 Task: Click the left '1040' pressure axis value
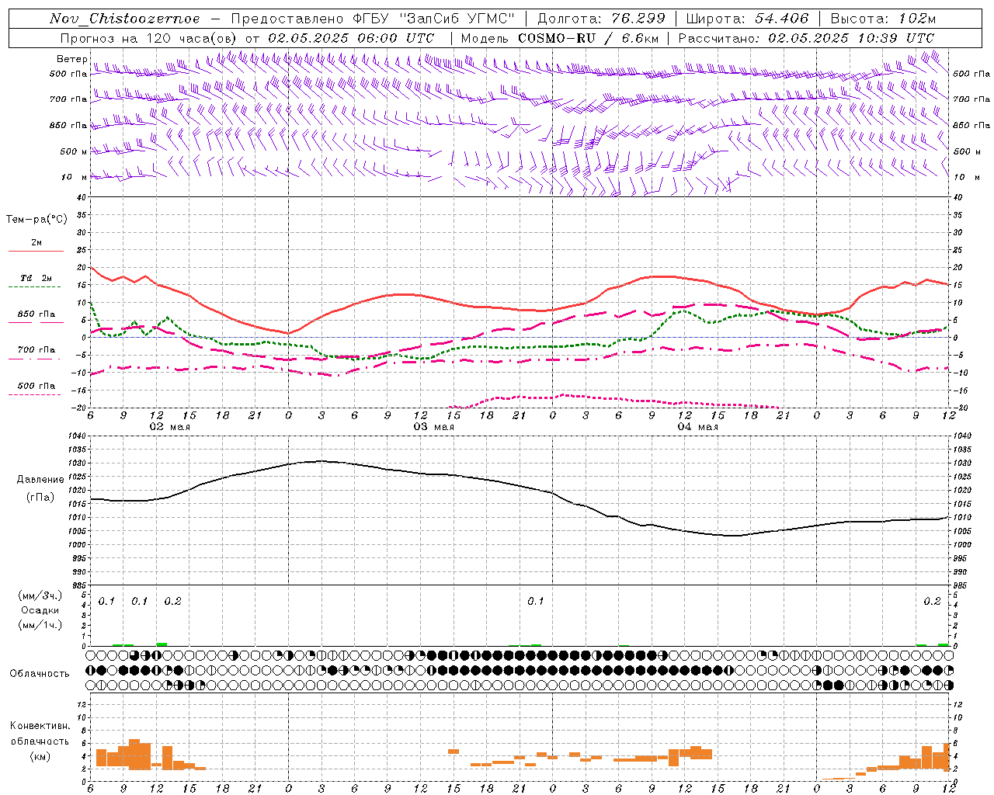click(x=75, y=436)
